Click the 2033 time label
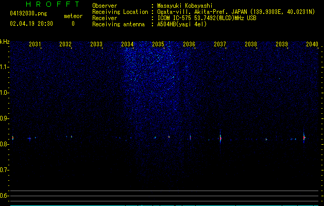Viewport: 324px width, 206px height. pos(96,44)
